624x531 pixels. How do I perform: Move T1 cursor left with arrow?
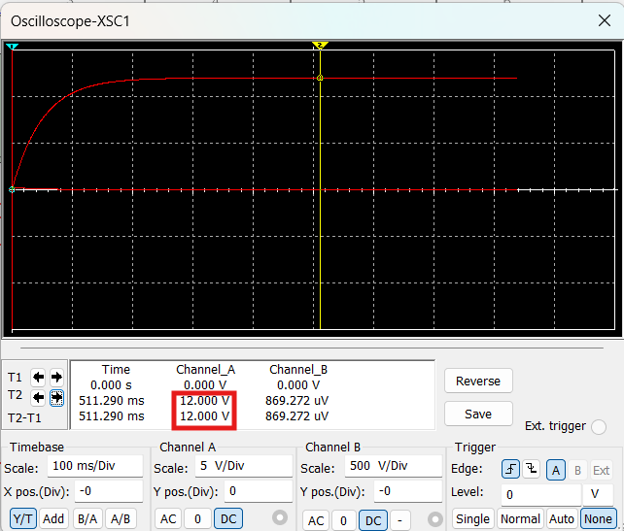tap(39, 378)
